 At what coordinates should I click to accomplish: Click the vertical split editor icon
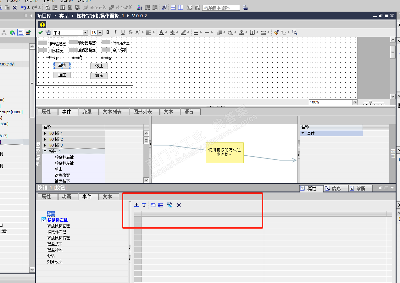point(181,7)
